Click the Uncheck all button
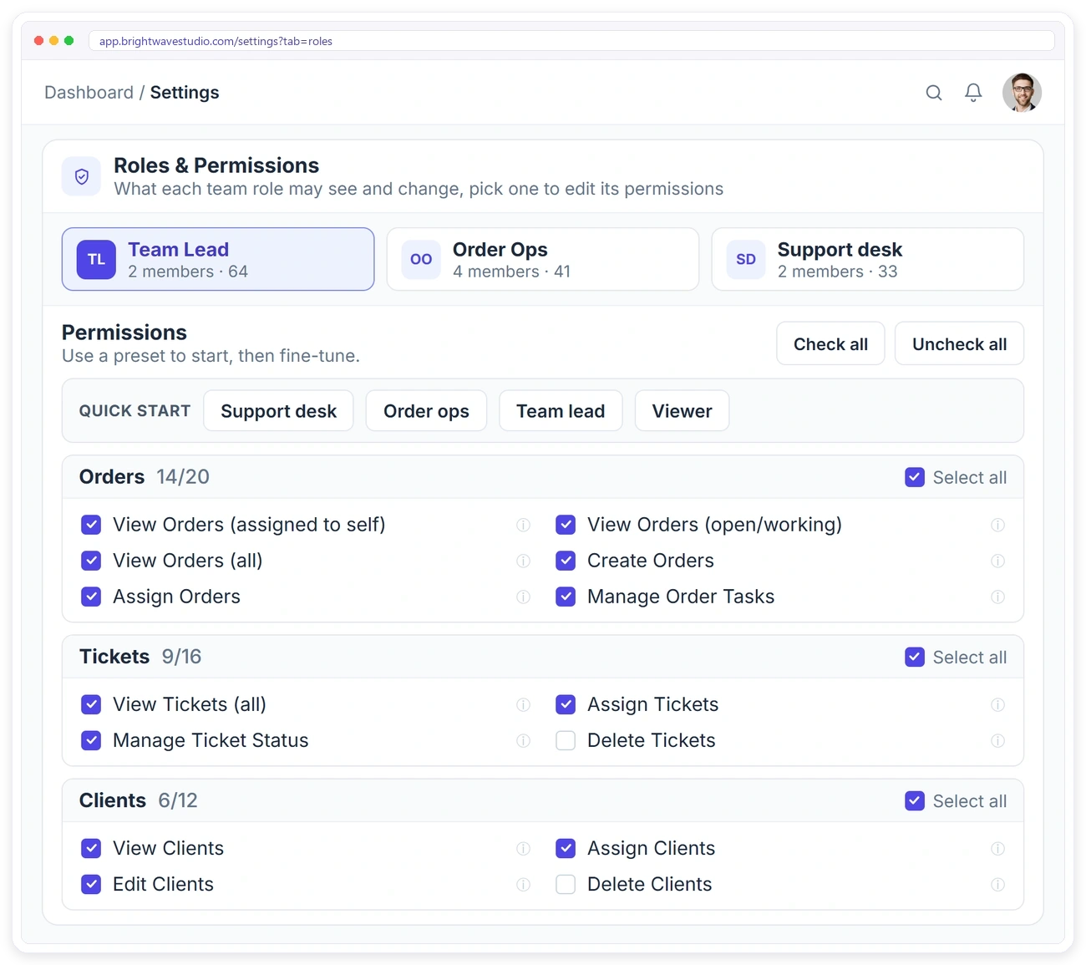 pos(959,343)
